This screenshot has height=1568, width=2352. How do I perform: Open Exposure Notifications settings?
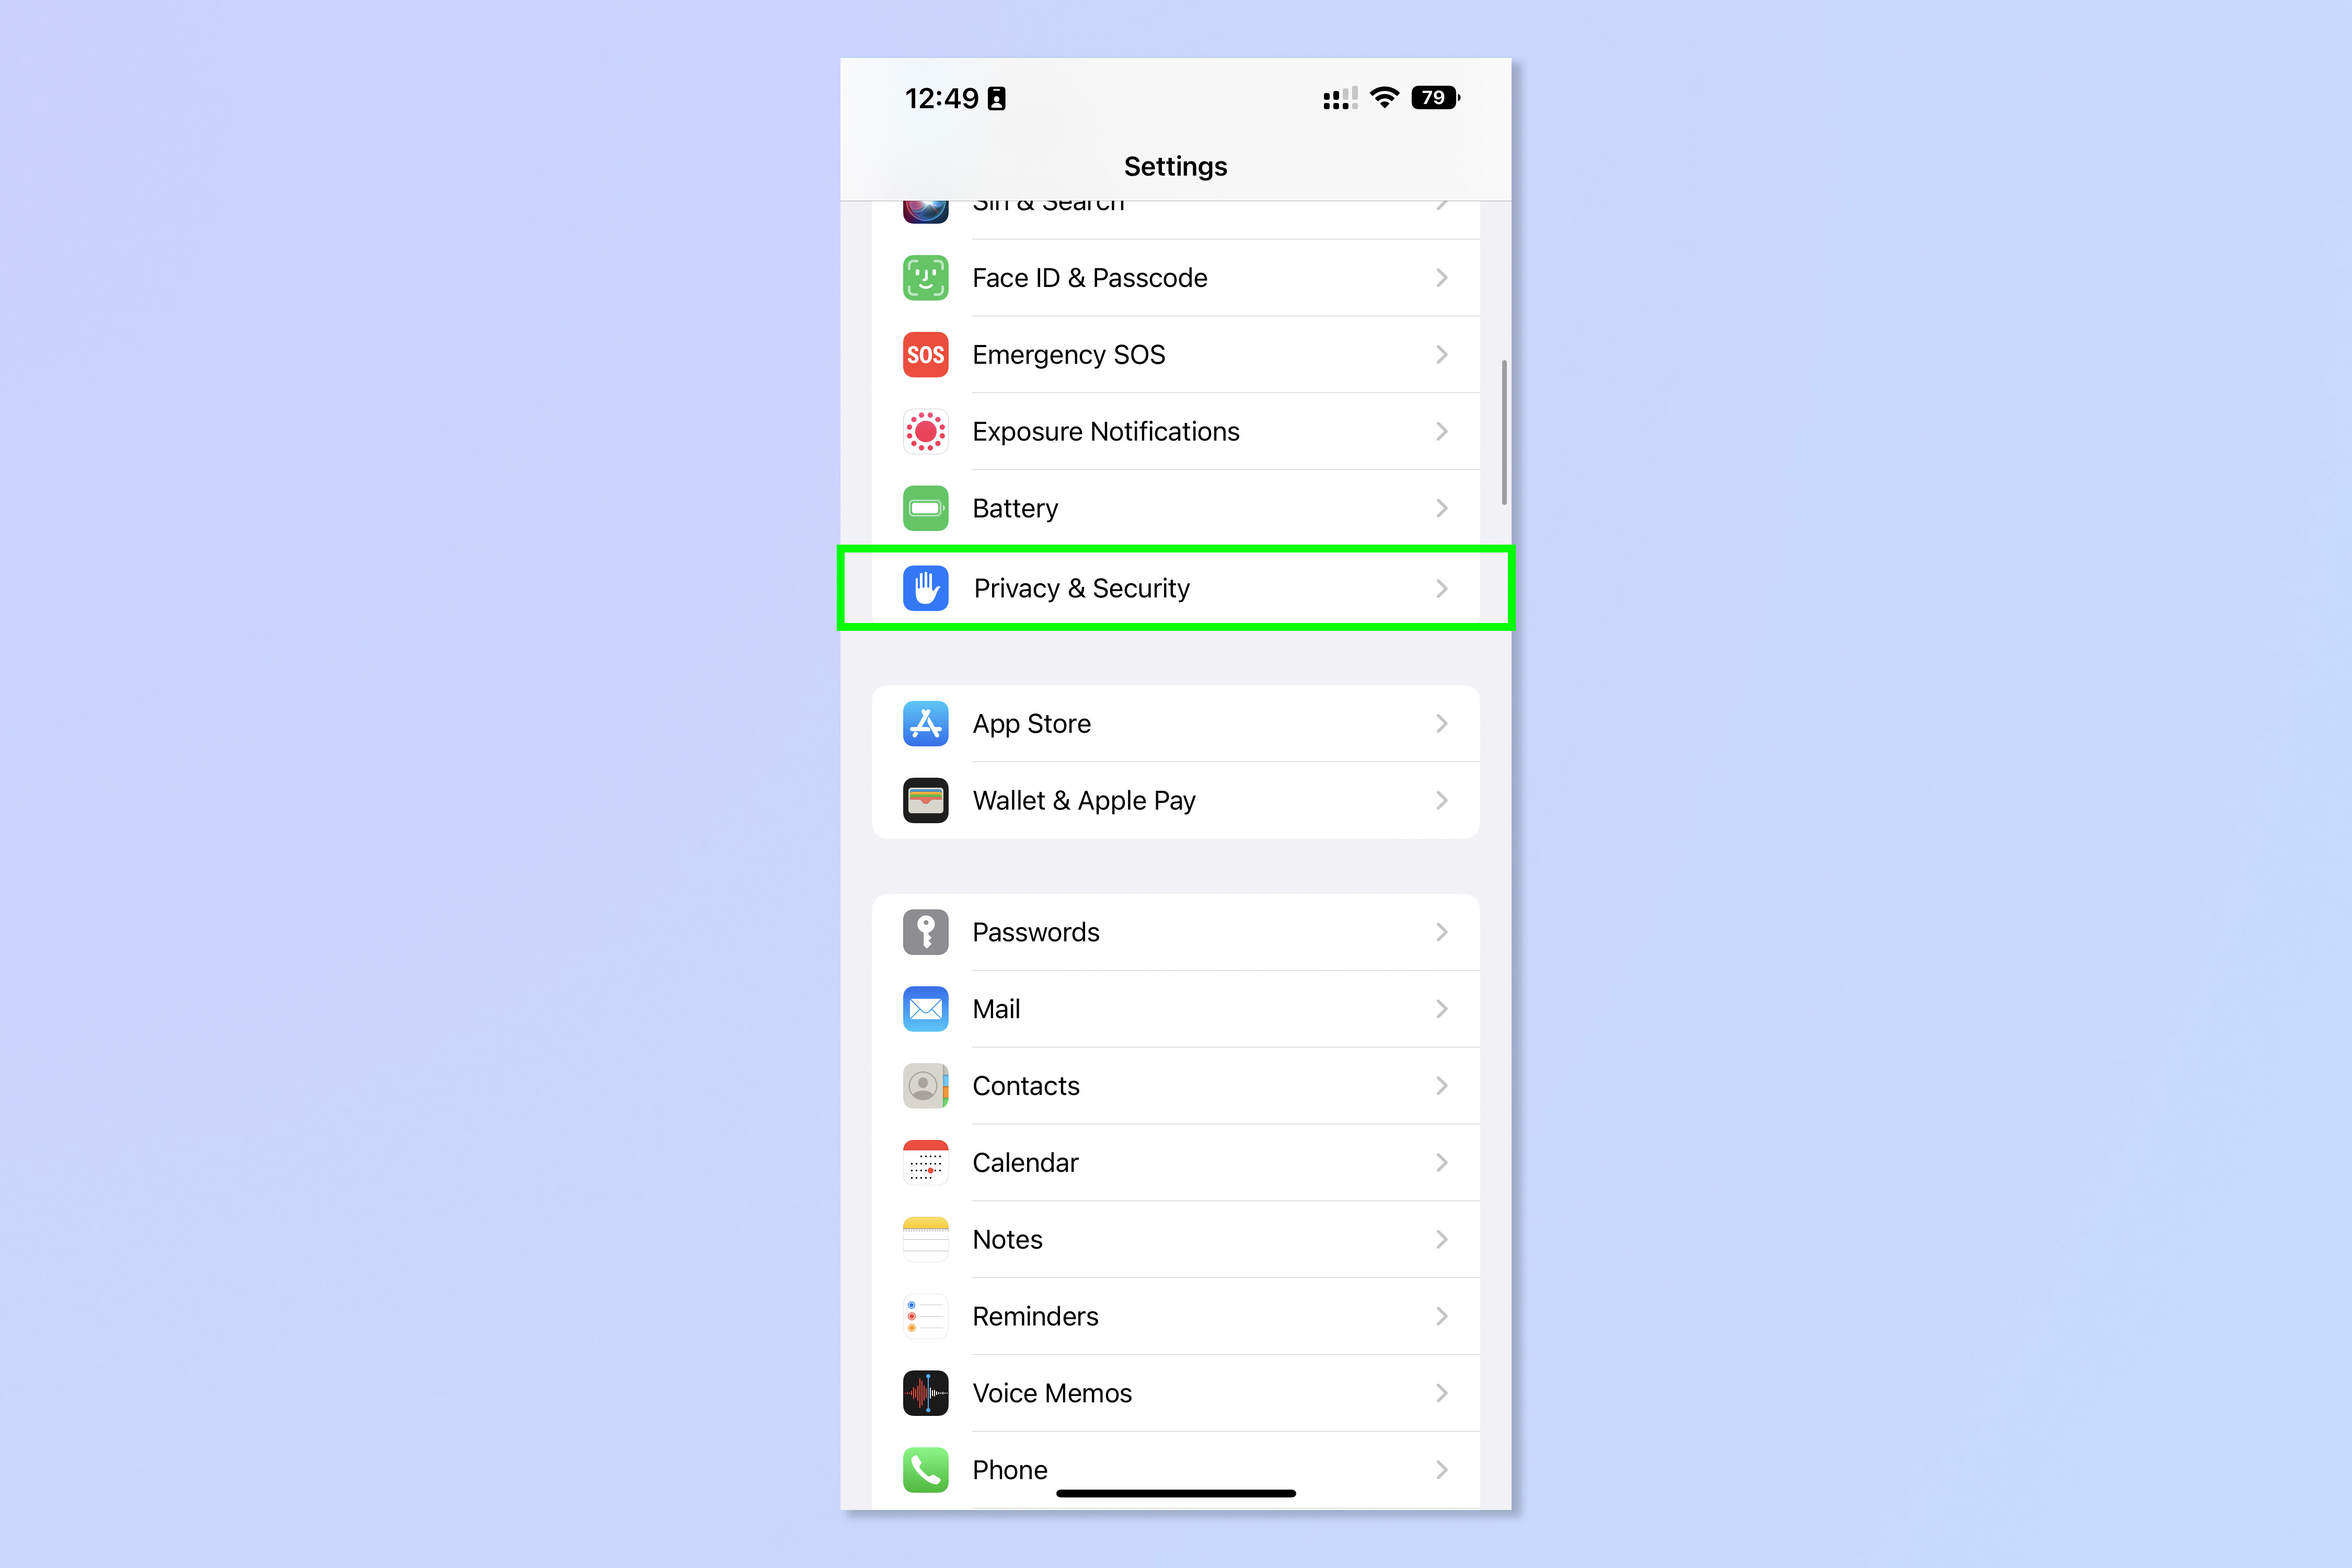coord(1176,431)
